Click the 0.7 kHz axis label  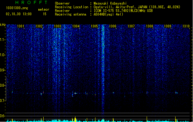[x=3, y=101]
